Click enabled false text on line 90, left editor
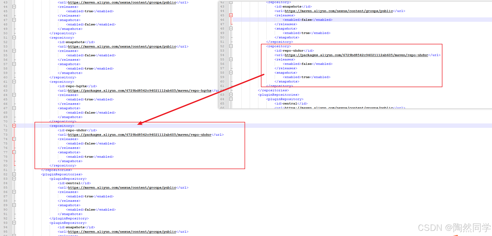 (91, 210)
